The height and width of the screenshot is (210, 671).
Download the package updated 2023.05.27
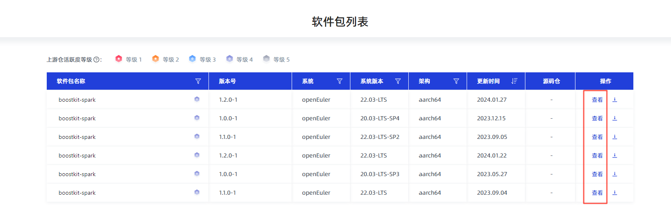(x=615, y=174)
